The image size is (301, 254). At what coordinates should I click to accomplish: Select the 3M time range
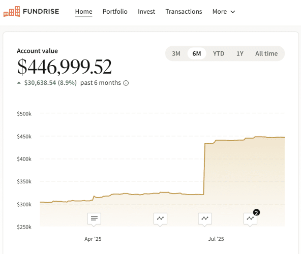[176, 53]
